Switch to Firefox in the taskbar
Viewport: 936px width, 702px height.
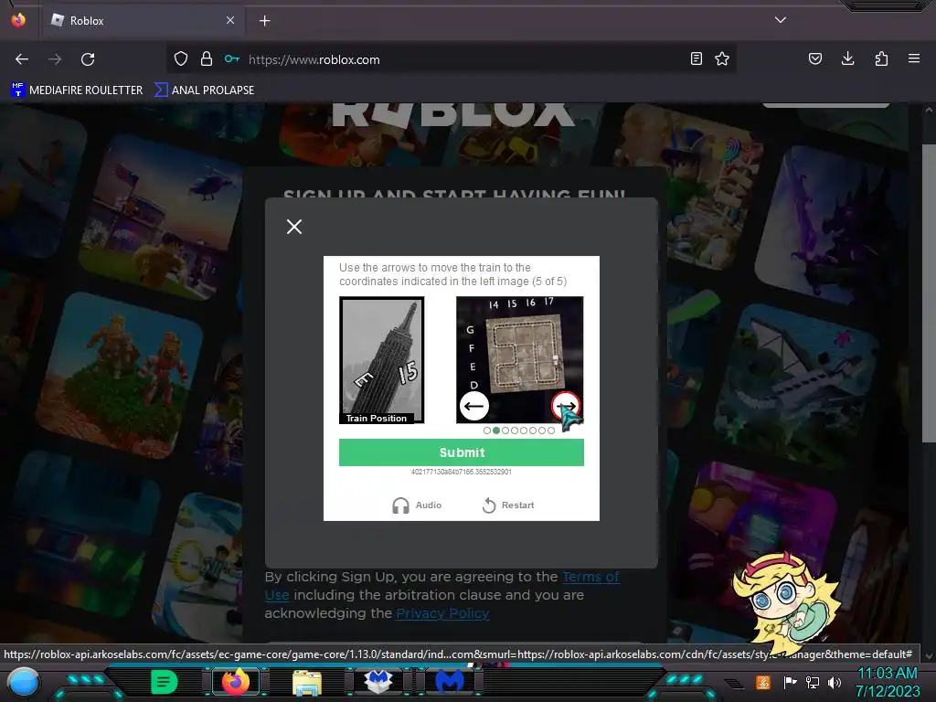click(236, 681)
